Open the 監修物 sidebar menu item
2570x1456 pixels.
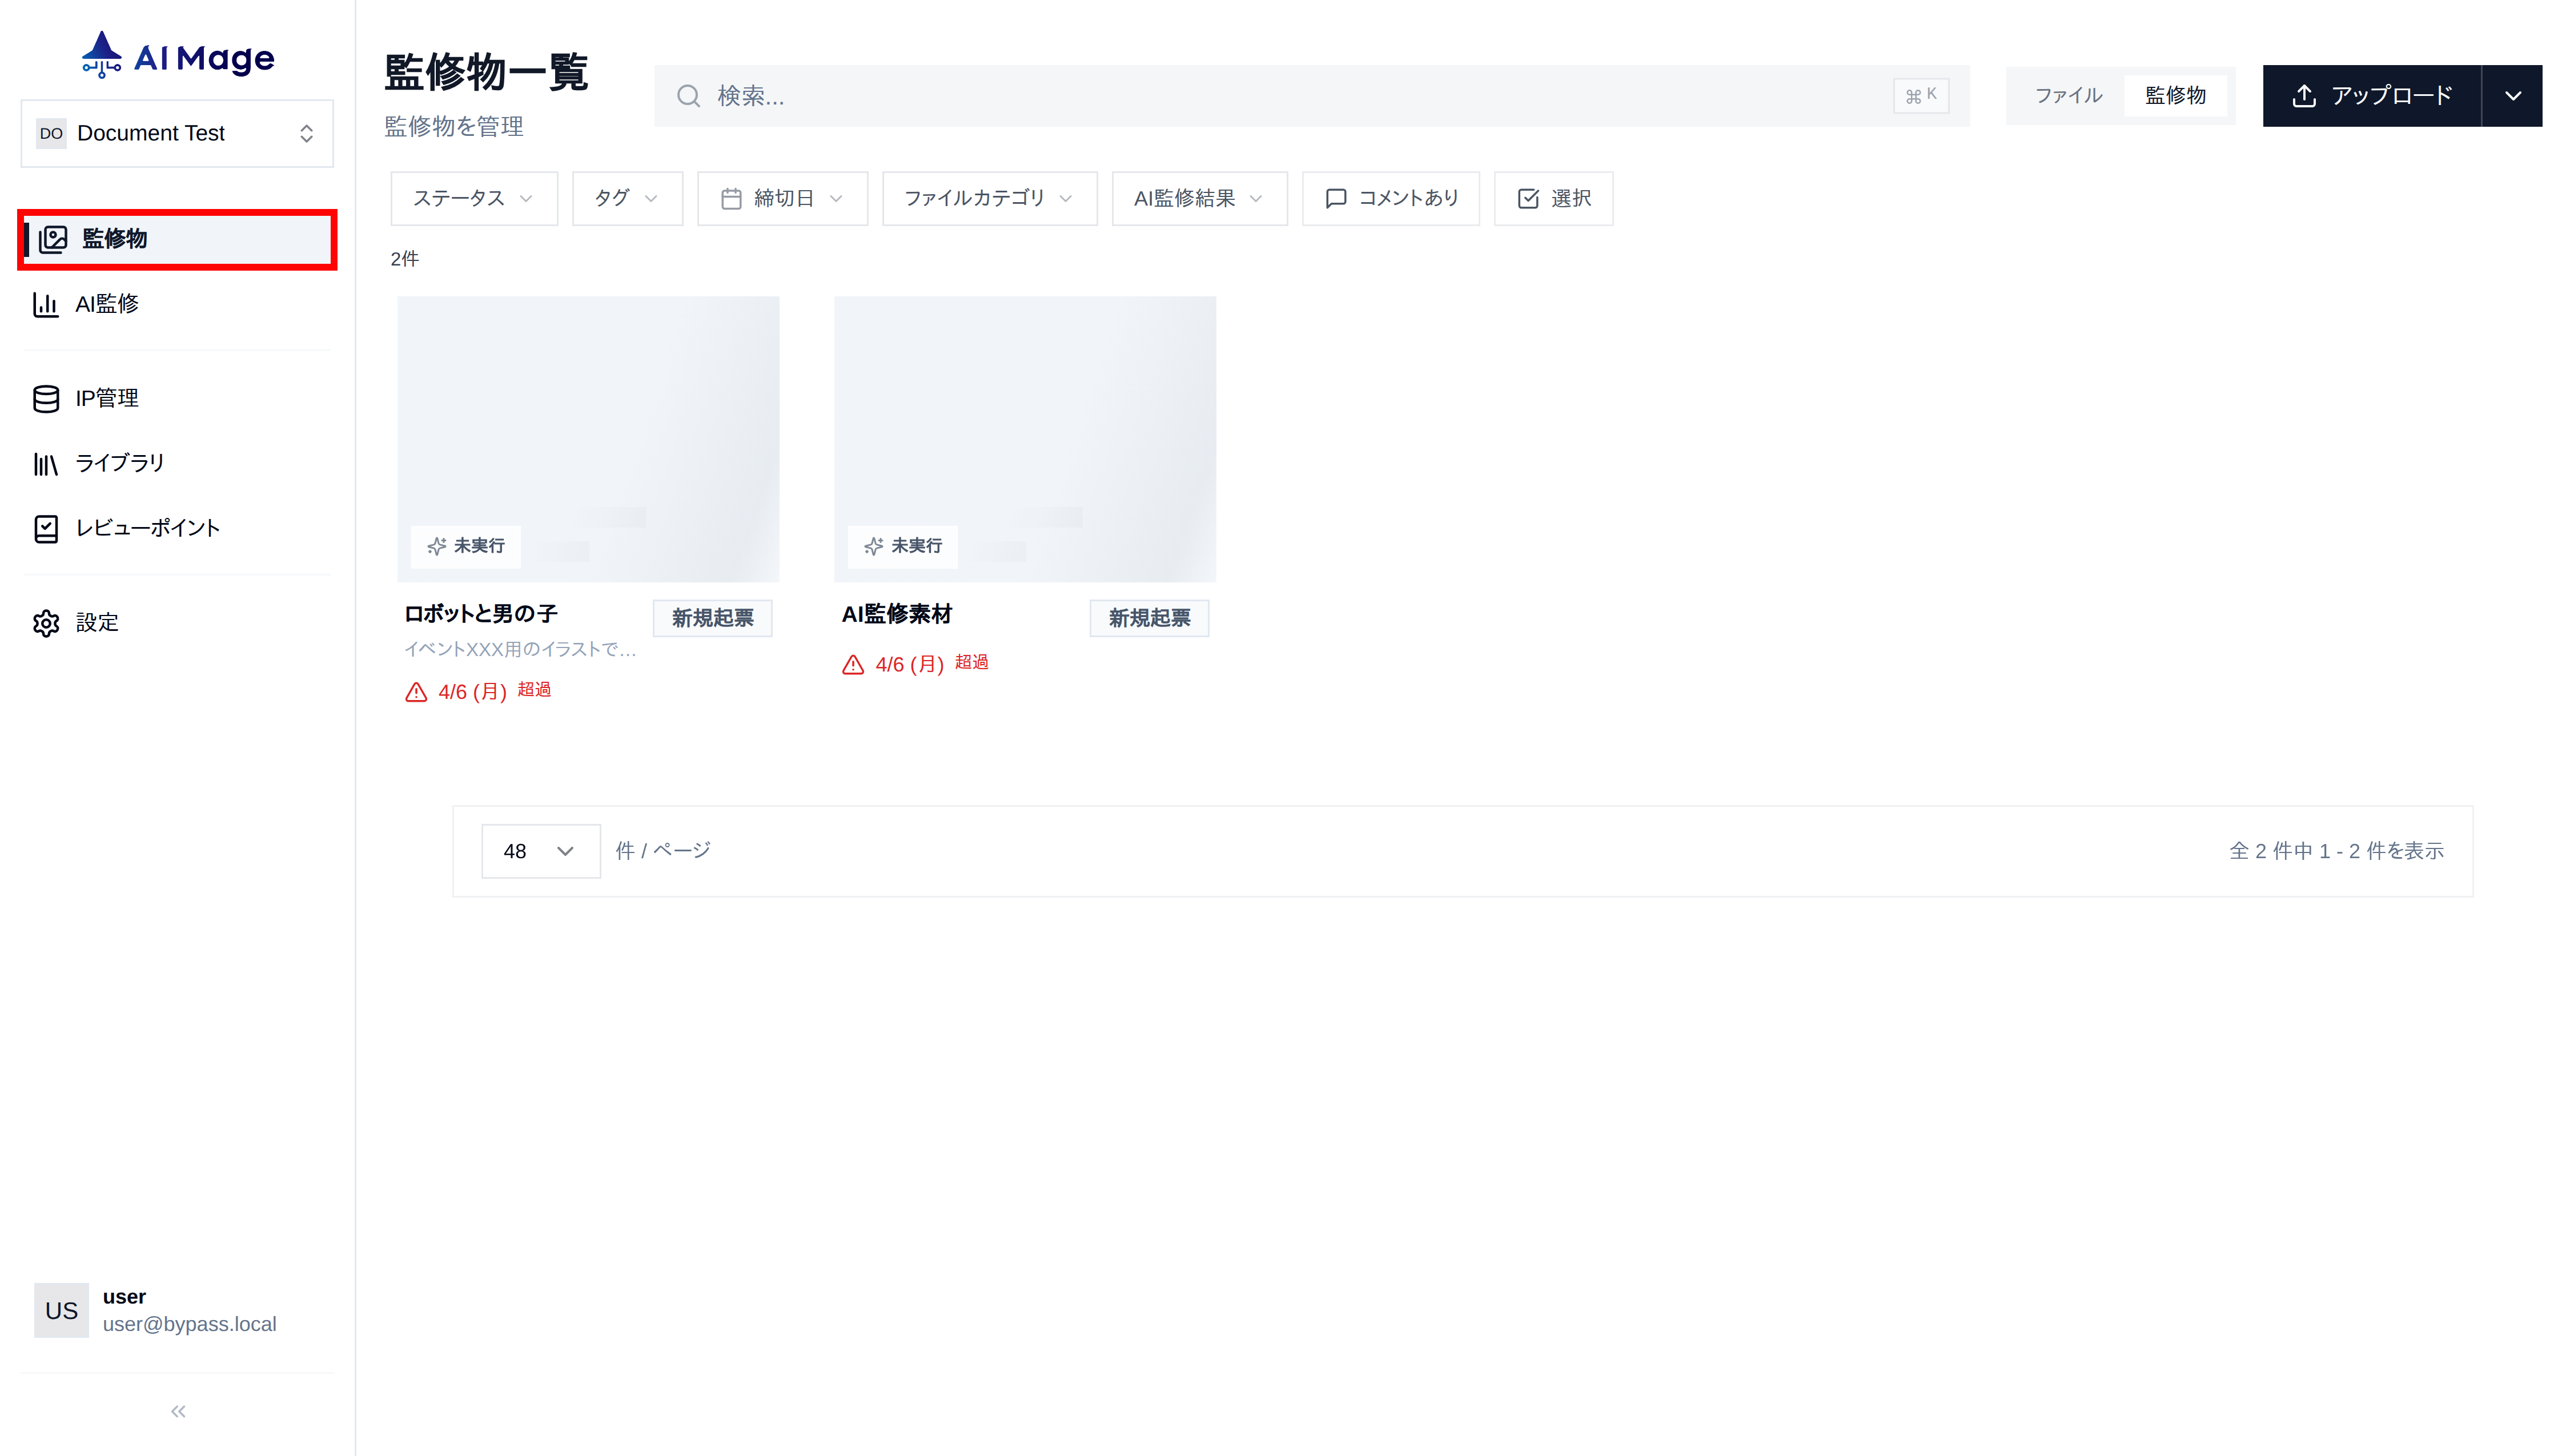coord(177,239)
